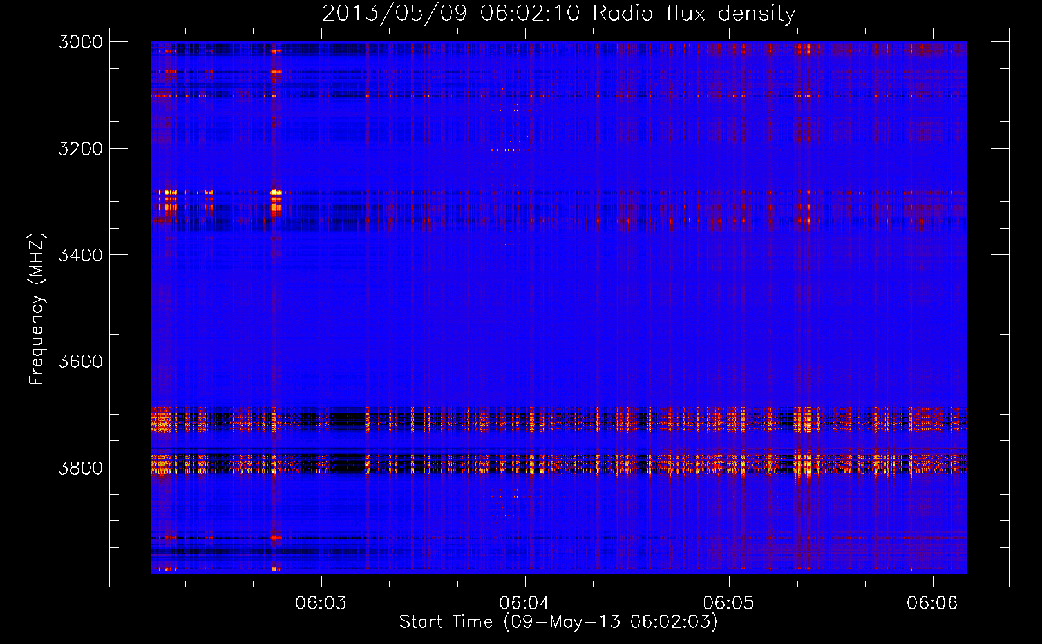Click the 'Start Time (09-May-13 06:02:03)' axis label
Image resolution: width=1042 pixels, height=644 pixels.
point(558,622)
